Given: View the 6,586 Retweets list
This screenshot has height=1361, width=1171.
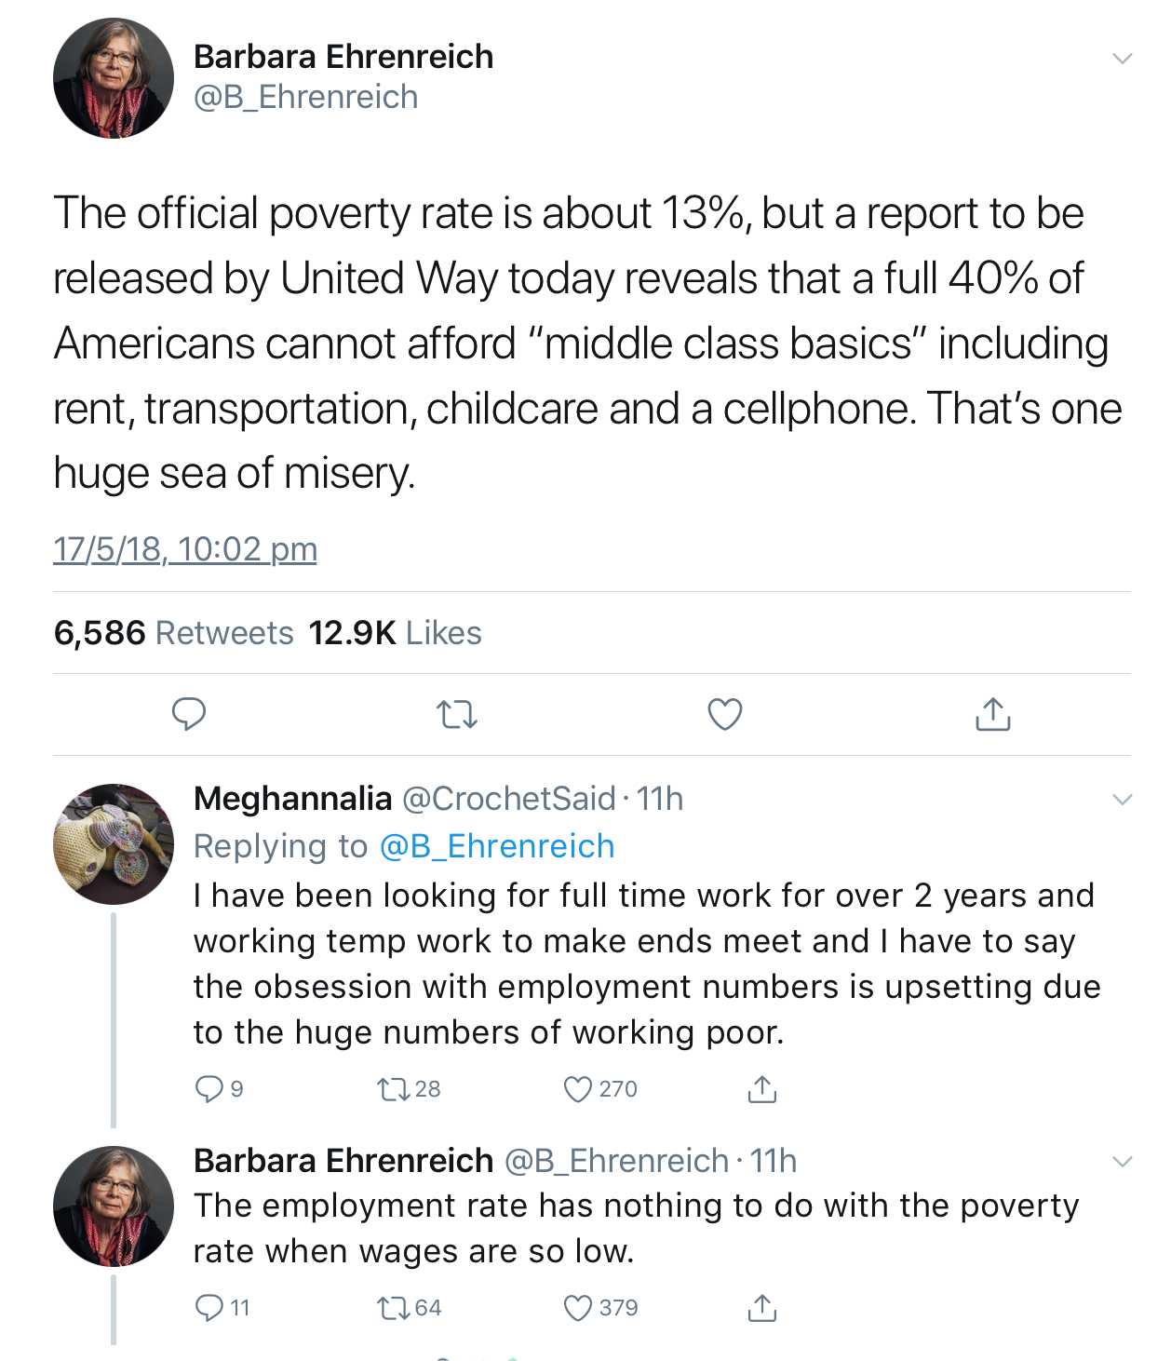Looking at the screenshot, I should (173, 633).
